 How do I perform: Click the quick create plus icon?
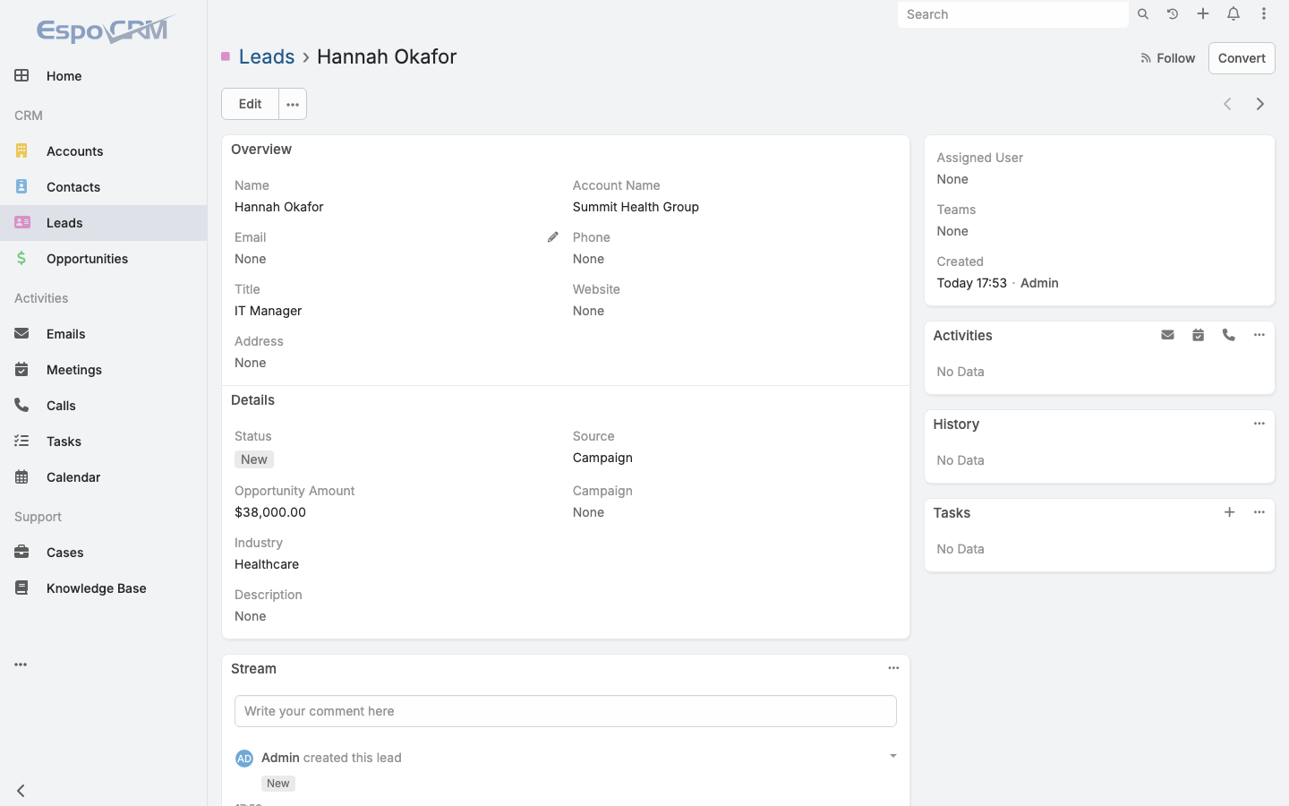(x=1203, y=14)
